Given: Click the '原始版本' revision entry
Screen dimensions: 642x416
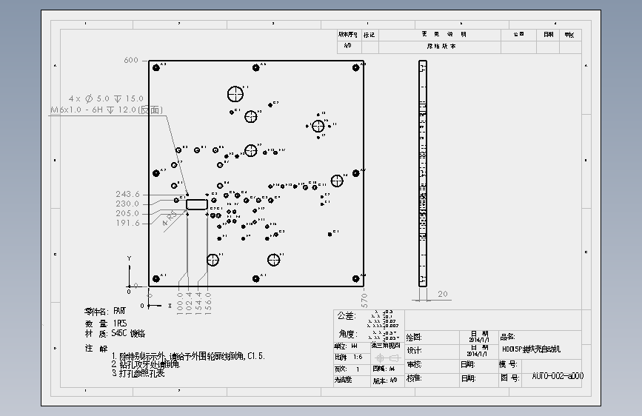Looking at the screenshot, I should (441, 47).
